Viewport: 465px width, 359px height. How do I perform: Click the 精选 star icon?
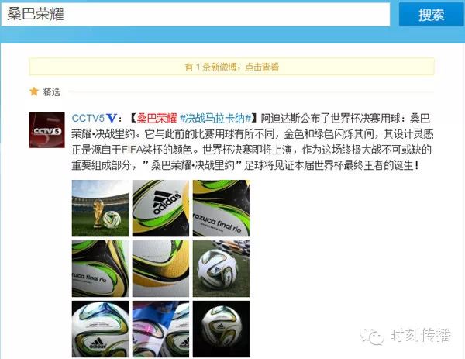tap(34, 91)
